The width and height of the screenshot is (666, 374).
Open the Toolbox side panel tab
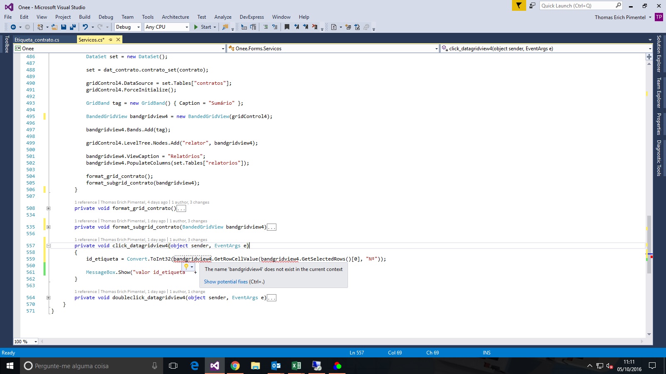pos(7,44)
